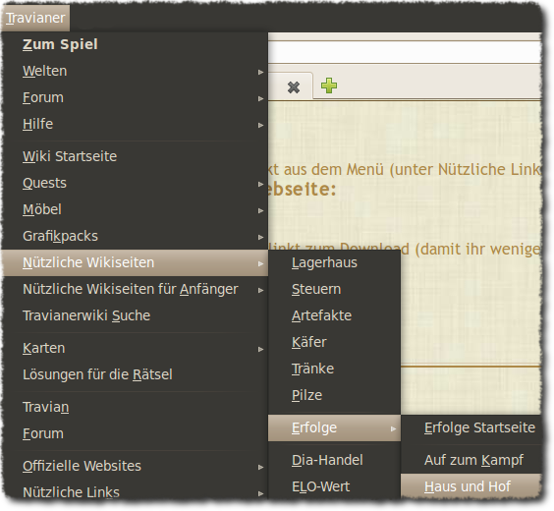
Task: Open the Artefakte wiki page
Action: pyautogui.click(x=334, y=315)
